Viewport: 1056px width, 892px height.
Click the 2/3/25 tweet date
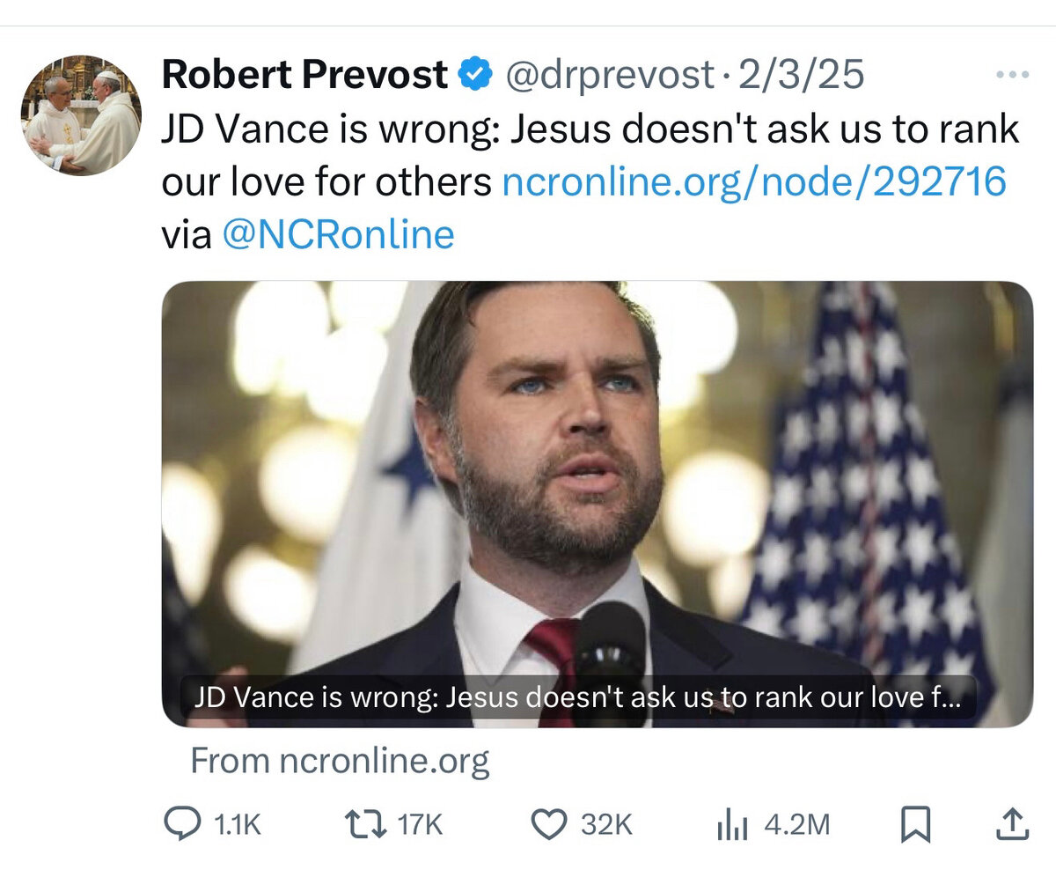click(801, 75)
